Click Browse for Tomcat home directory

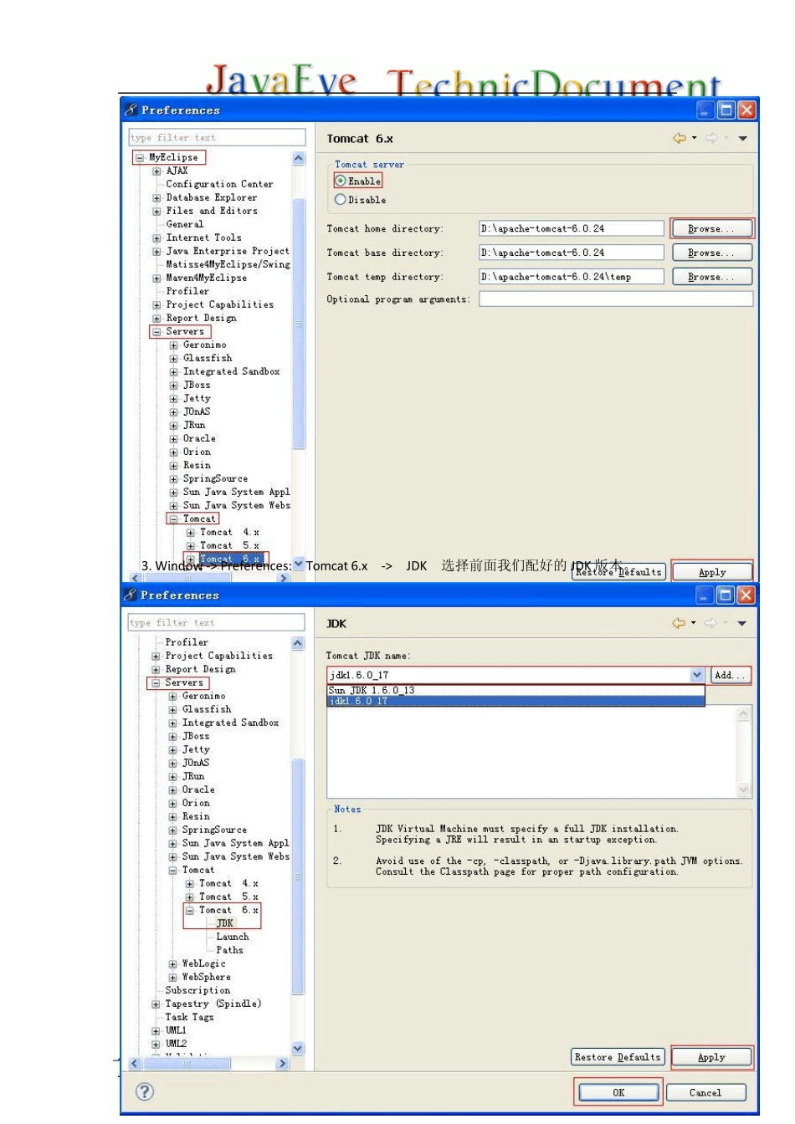[711, 228]
